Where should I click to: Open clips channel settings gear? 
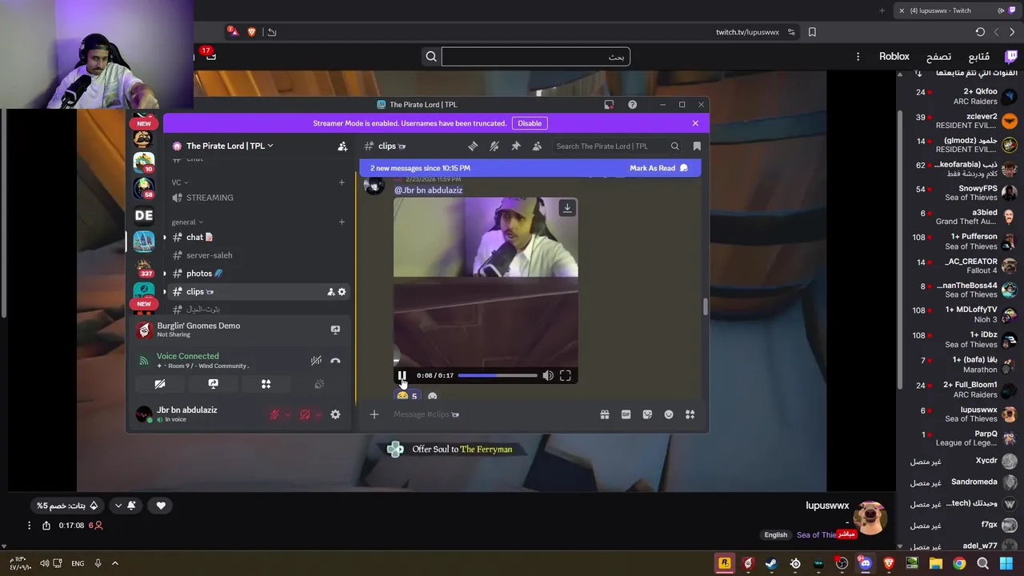click(x=342, y=292)
